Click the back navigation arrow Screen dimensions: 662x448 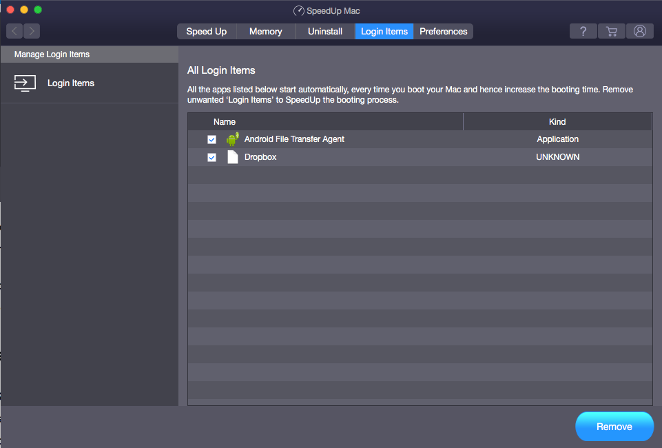[14, 31]
